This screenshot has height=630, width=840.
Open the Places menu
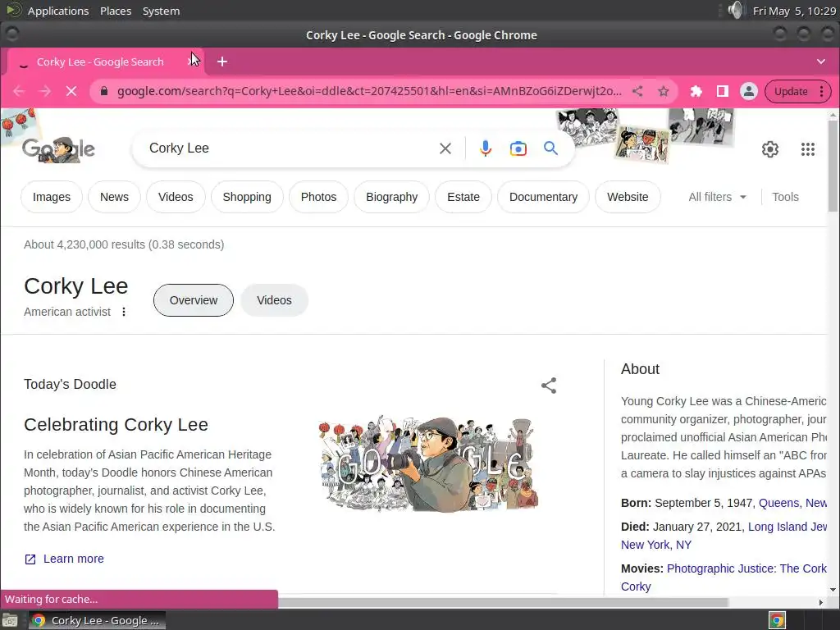click(x=116, y=11)
